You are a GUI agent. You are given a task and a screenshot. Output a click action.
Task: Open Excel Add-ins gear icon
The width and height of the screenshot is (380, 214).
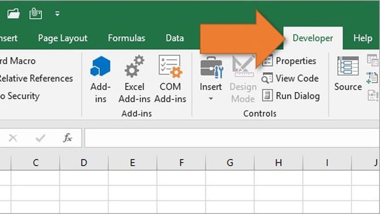(x=135, y=66)
